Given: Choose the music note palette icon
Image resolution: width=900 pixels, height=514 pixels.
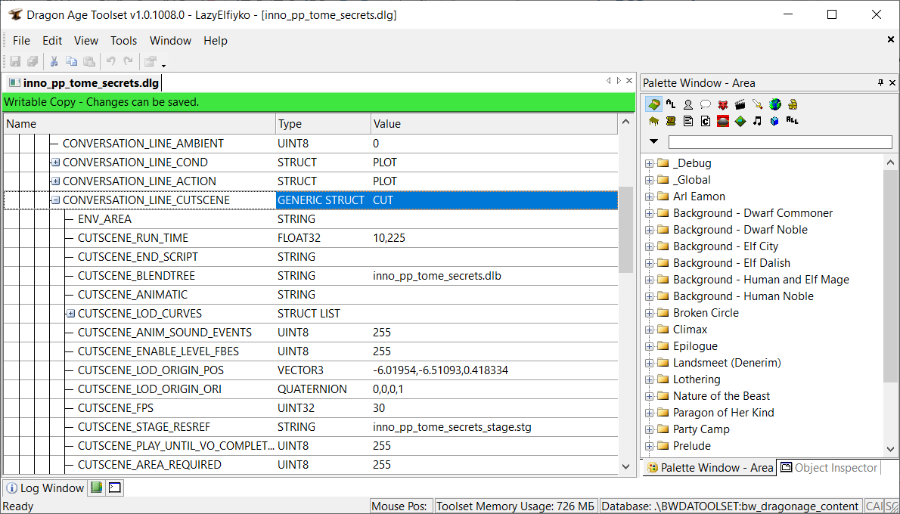Looking at the screenshot, I should pyautogui.click(x=757, y=121).
